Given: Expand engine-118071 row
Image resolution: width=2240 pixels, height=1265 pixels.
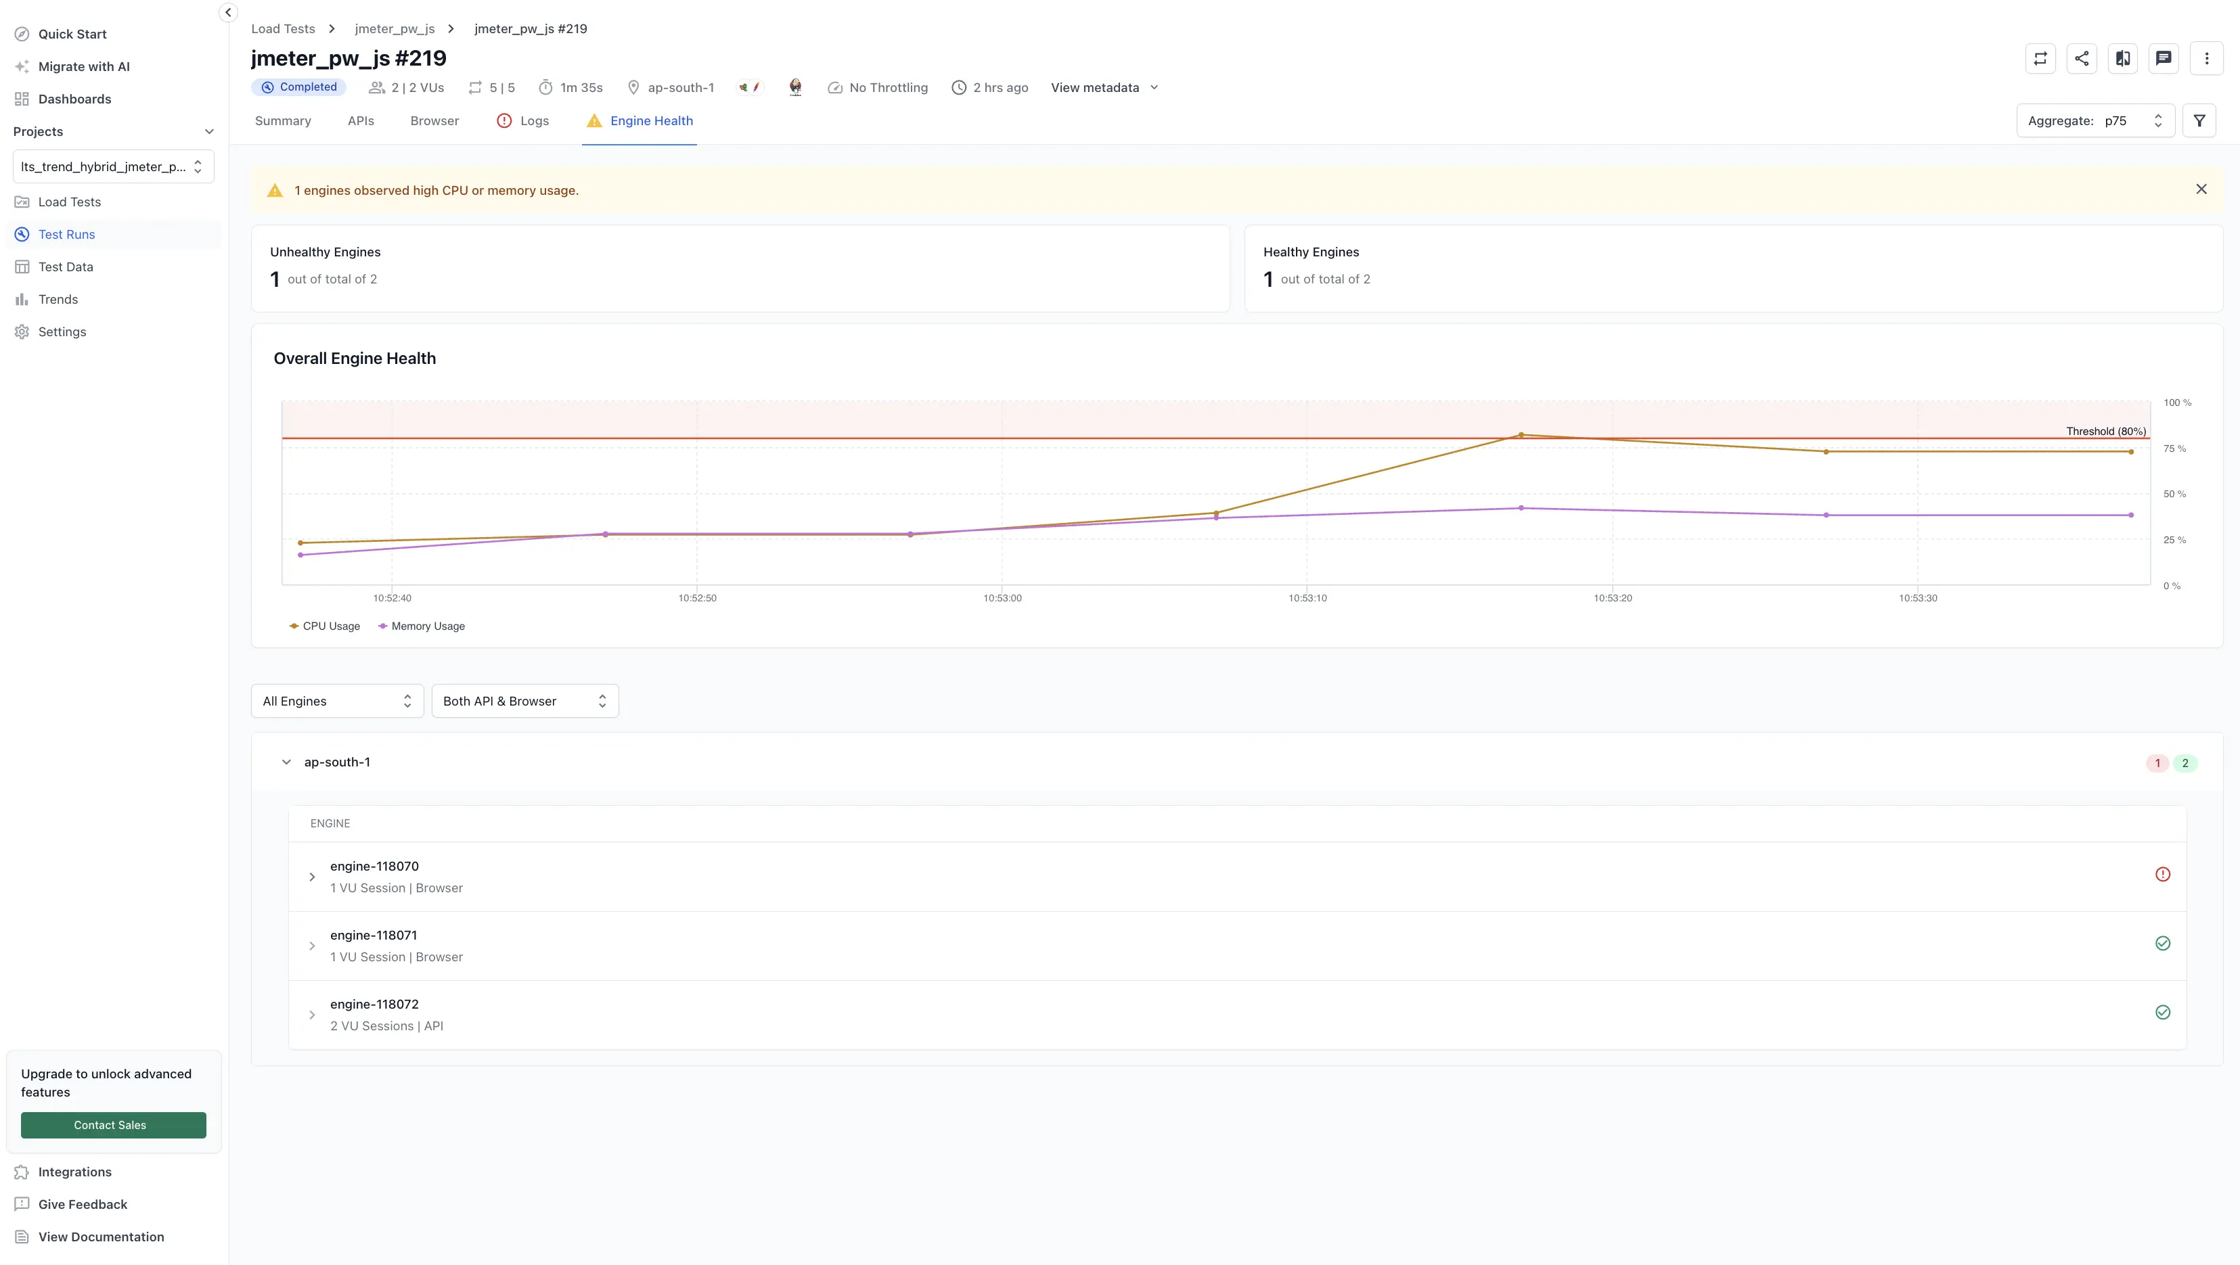Looking at the screenshot, I should tap(312, 946).
